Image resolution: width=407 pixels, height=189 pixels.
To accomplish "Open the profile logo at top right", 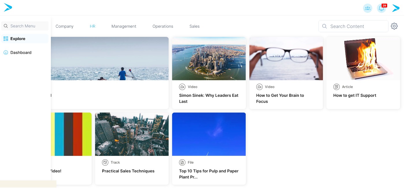I will click(x=396, y=8).
